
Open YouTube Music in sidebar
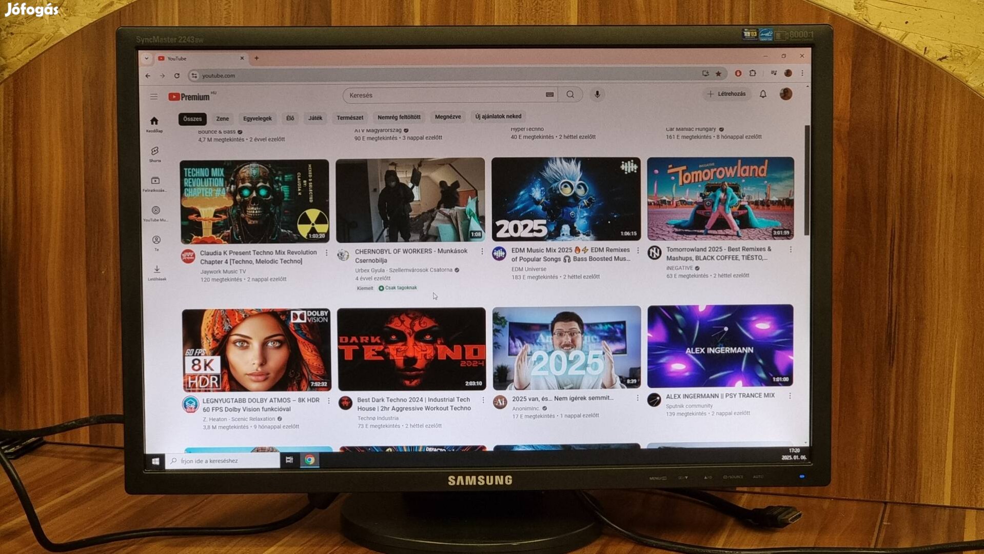point(155,213)
